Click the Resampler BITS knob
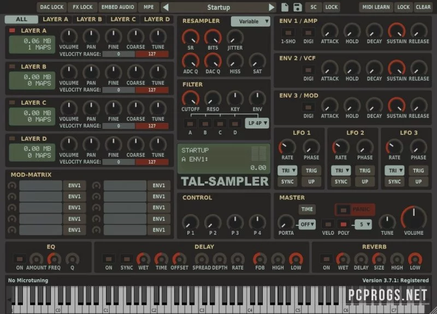Viewport: 437px width, 314px height. (x=213, y=37)
